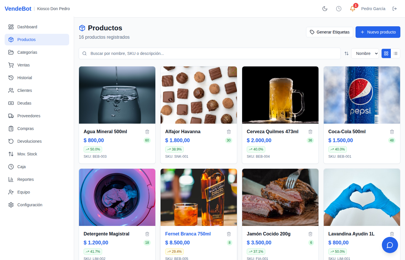Open Reportes in sidebar
405x260 pixels.
[37, 179]
